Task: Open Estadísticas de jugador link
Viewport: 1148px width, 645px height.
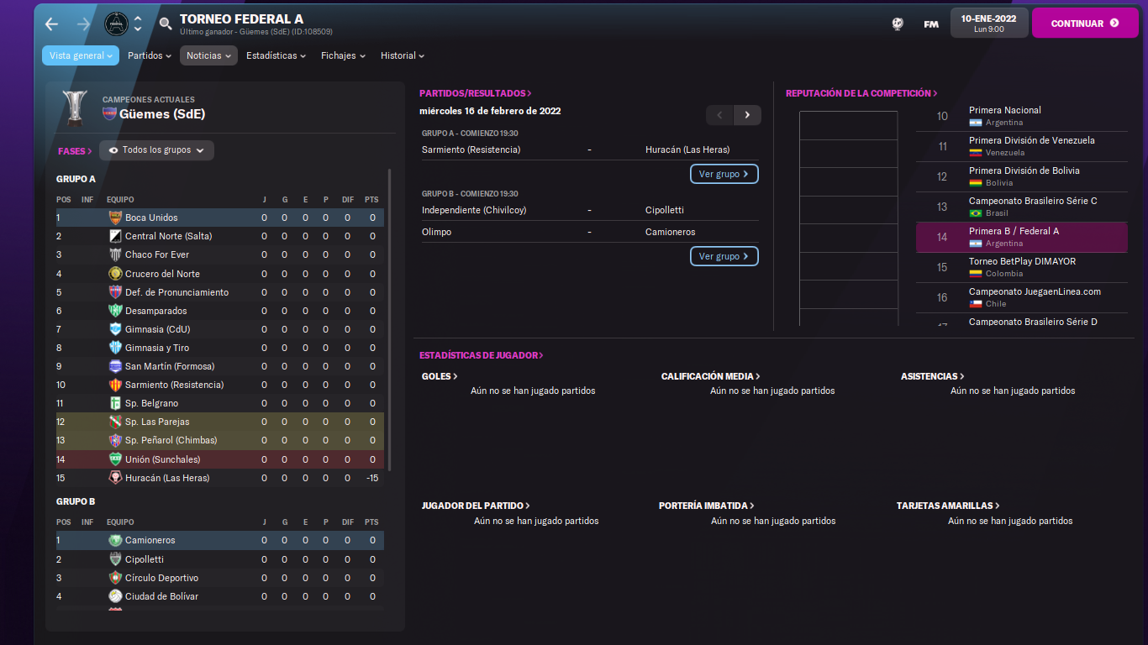Action: tap(481, 355)
